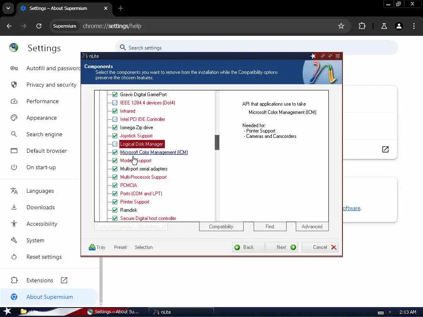The width and height of the screenshot is (423, 317).
Task: Open Privacy and security settings
Action: coord(51,85)
